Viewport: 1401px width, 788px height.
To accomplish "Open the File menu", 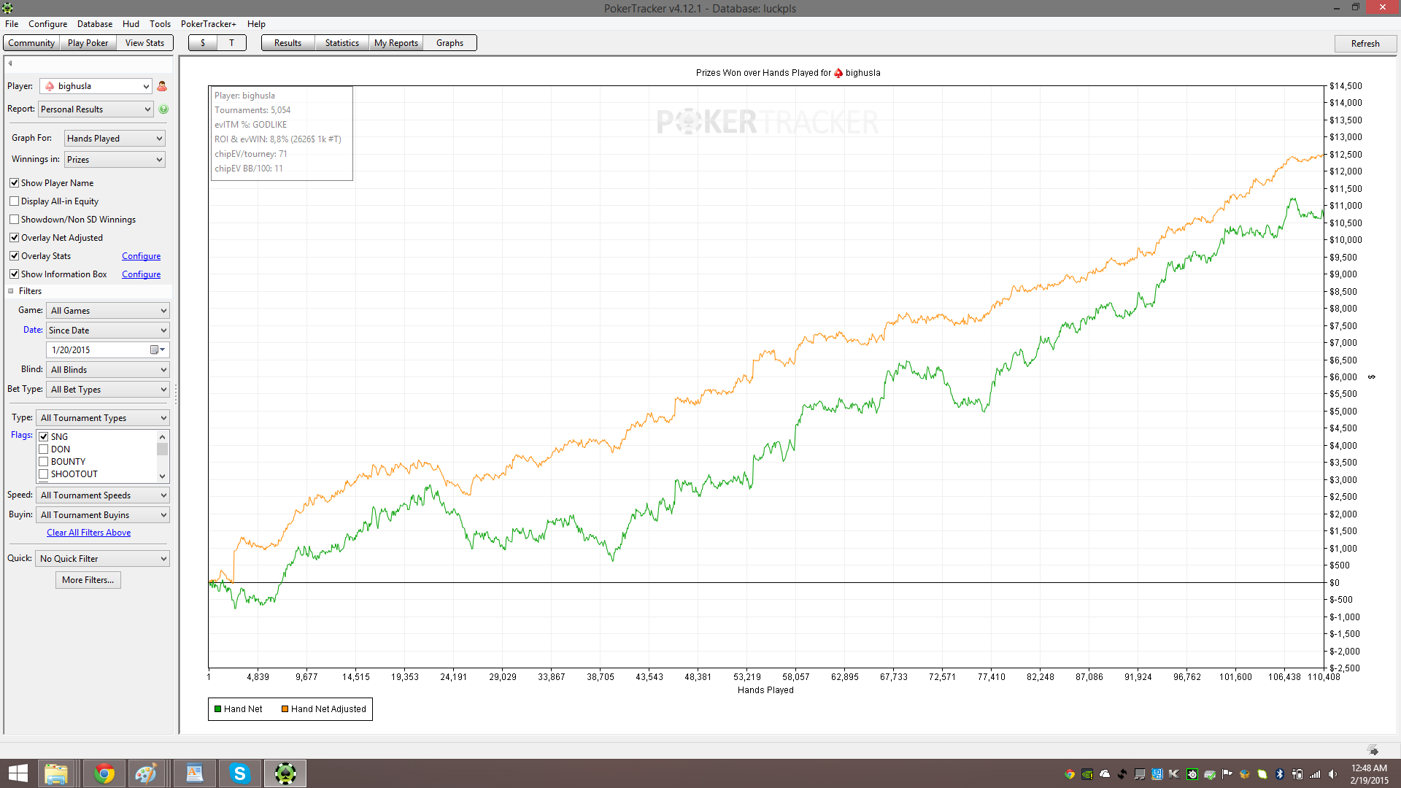I will pos(12,24).
